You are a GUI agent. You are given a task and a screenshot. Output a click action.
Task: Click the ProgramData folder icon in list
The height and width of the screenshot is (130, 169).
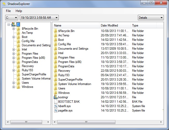pos(55,66)
